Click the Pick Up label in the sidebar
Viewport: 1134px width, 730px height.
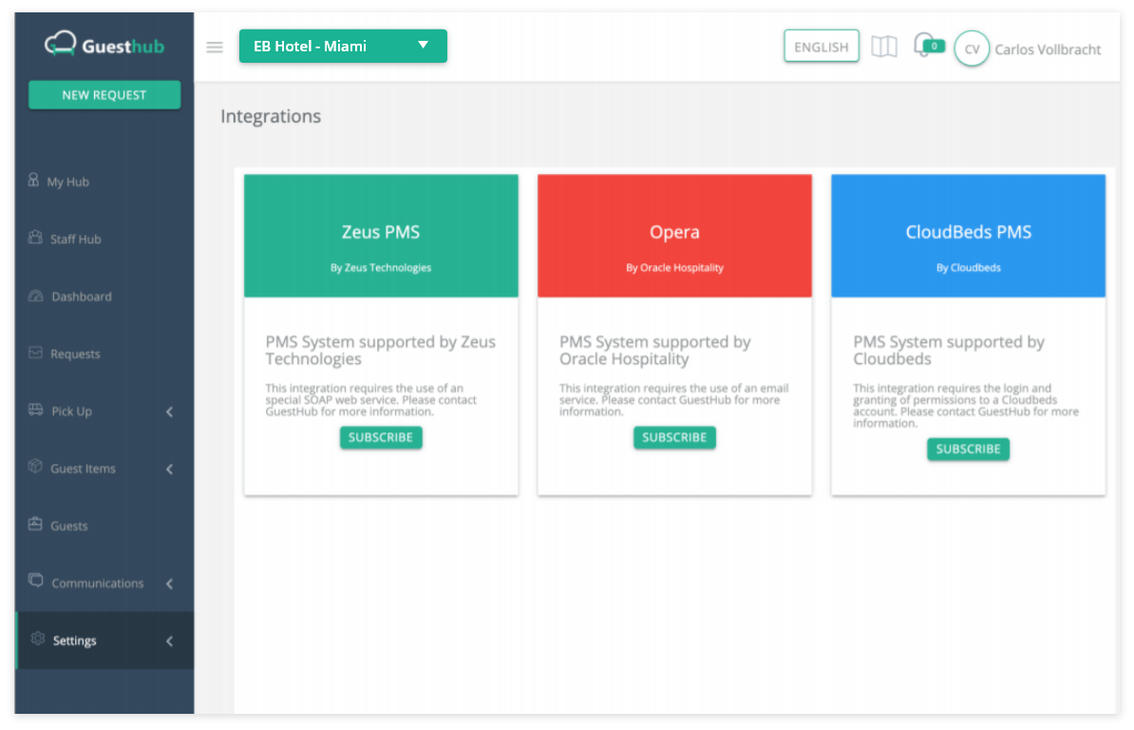pyautogui.click(x=71, y=411)
